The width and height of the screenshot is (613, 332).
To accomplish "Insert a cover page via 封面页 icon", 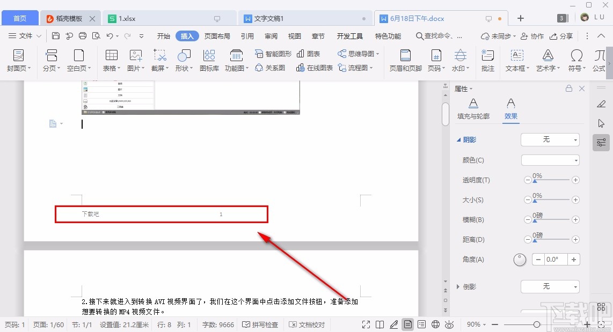I will coord(19,59).
